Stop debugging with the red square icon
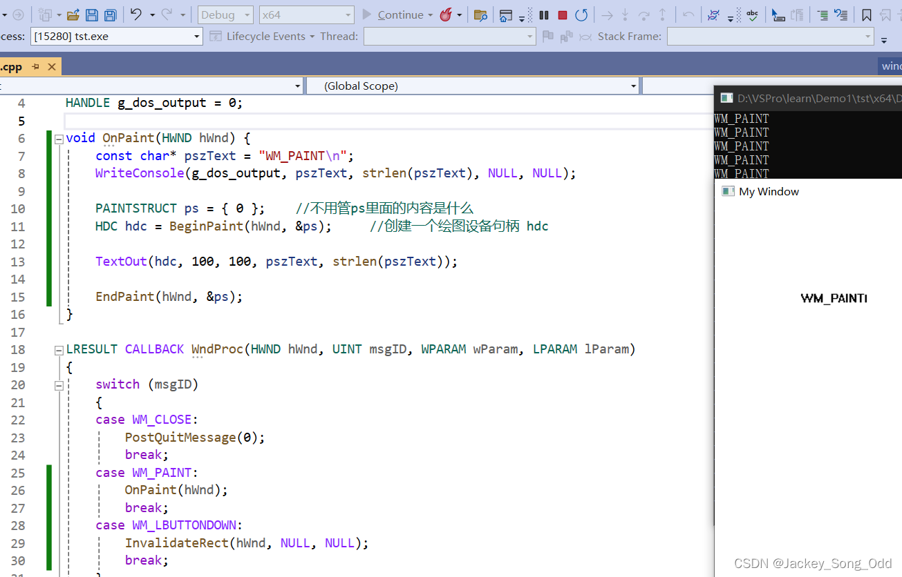 pyautogui.click(x=563, y=14)
